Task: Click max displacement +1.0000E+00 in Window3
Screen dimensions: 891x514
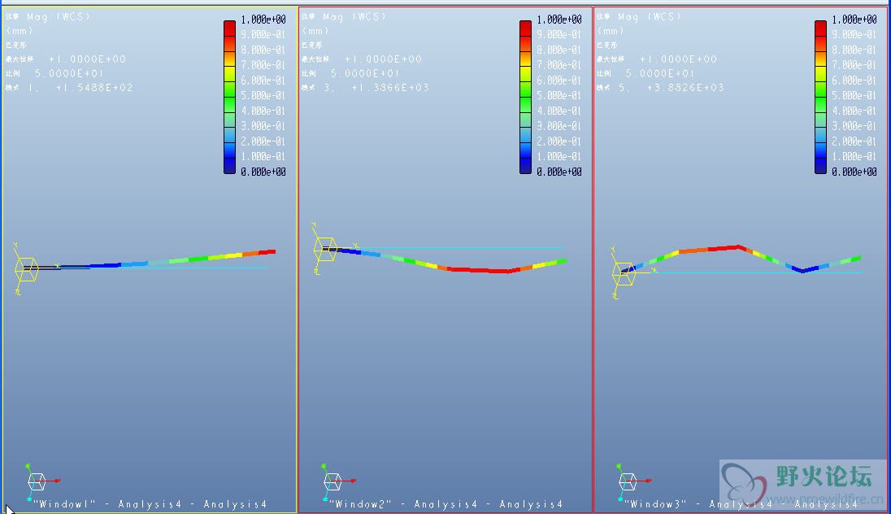Action: (x=679, y=59)
